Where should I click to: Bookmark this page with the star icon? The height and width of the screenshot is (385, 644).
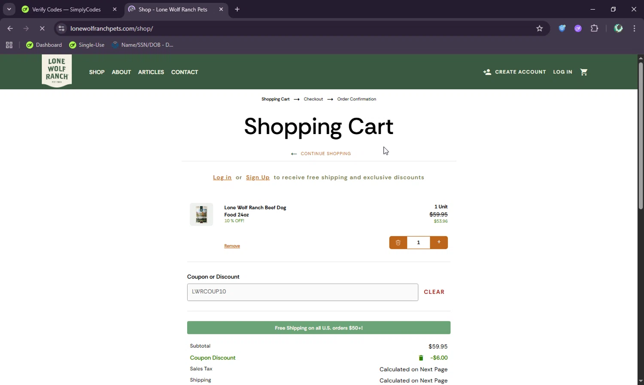540,28
